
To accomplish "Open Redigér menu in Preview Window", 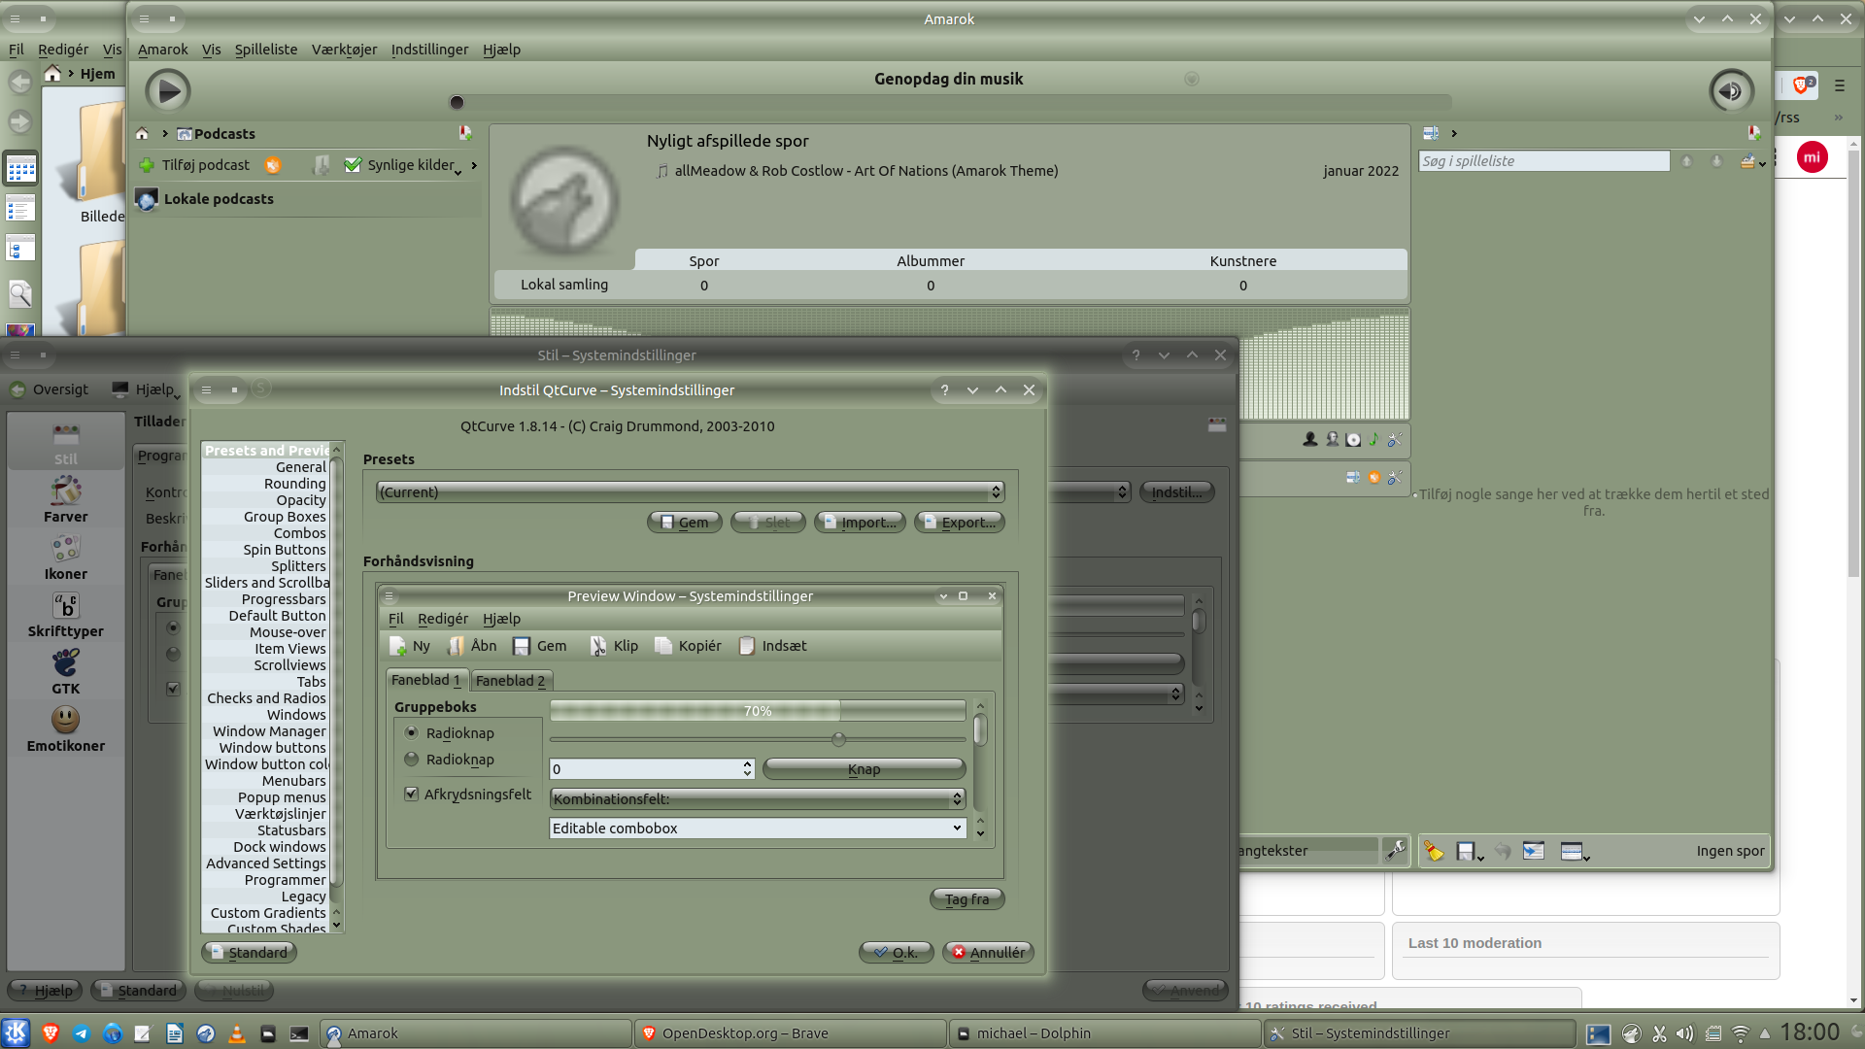I will coord(443,619).
